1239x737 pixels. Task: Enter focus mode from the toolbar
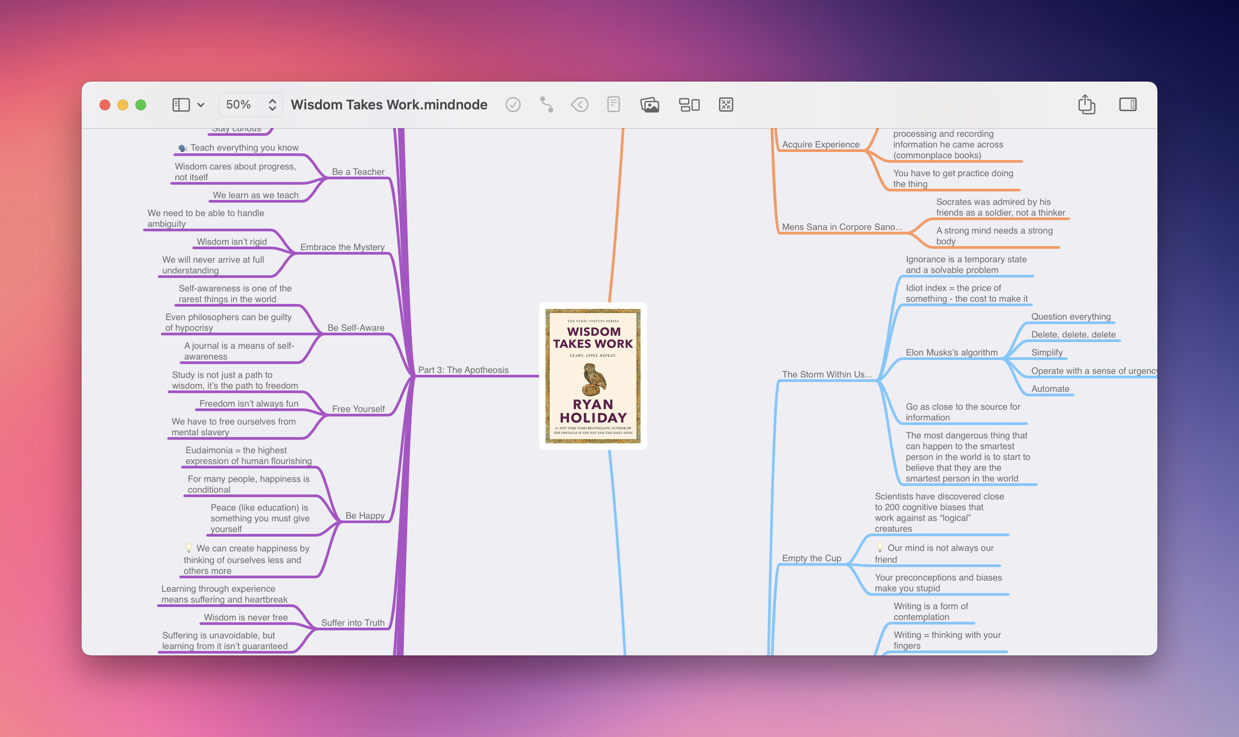click(x=726, y=104)
